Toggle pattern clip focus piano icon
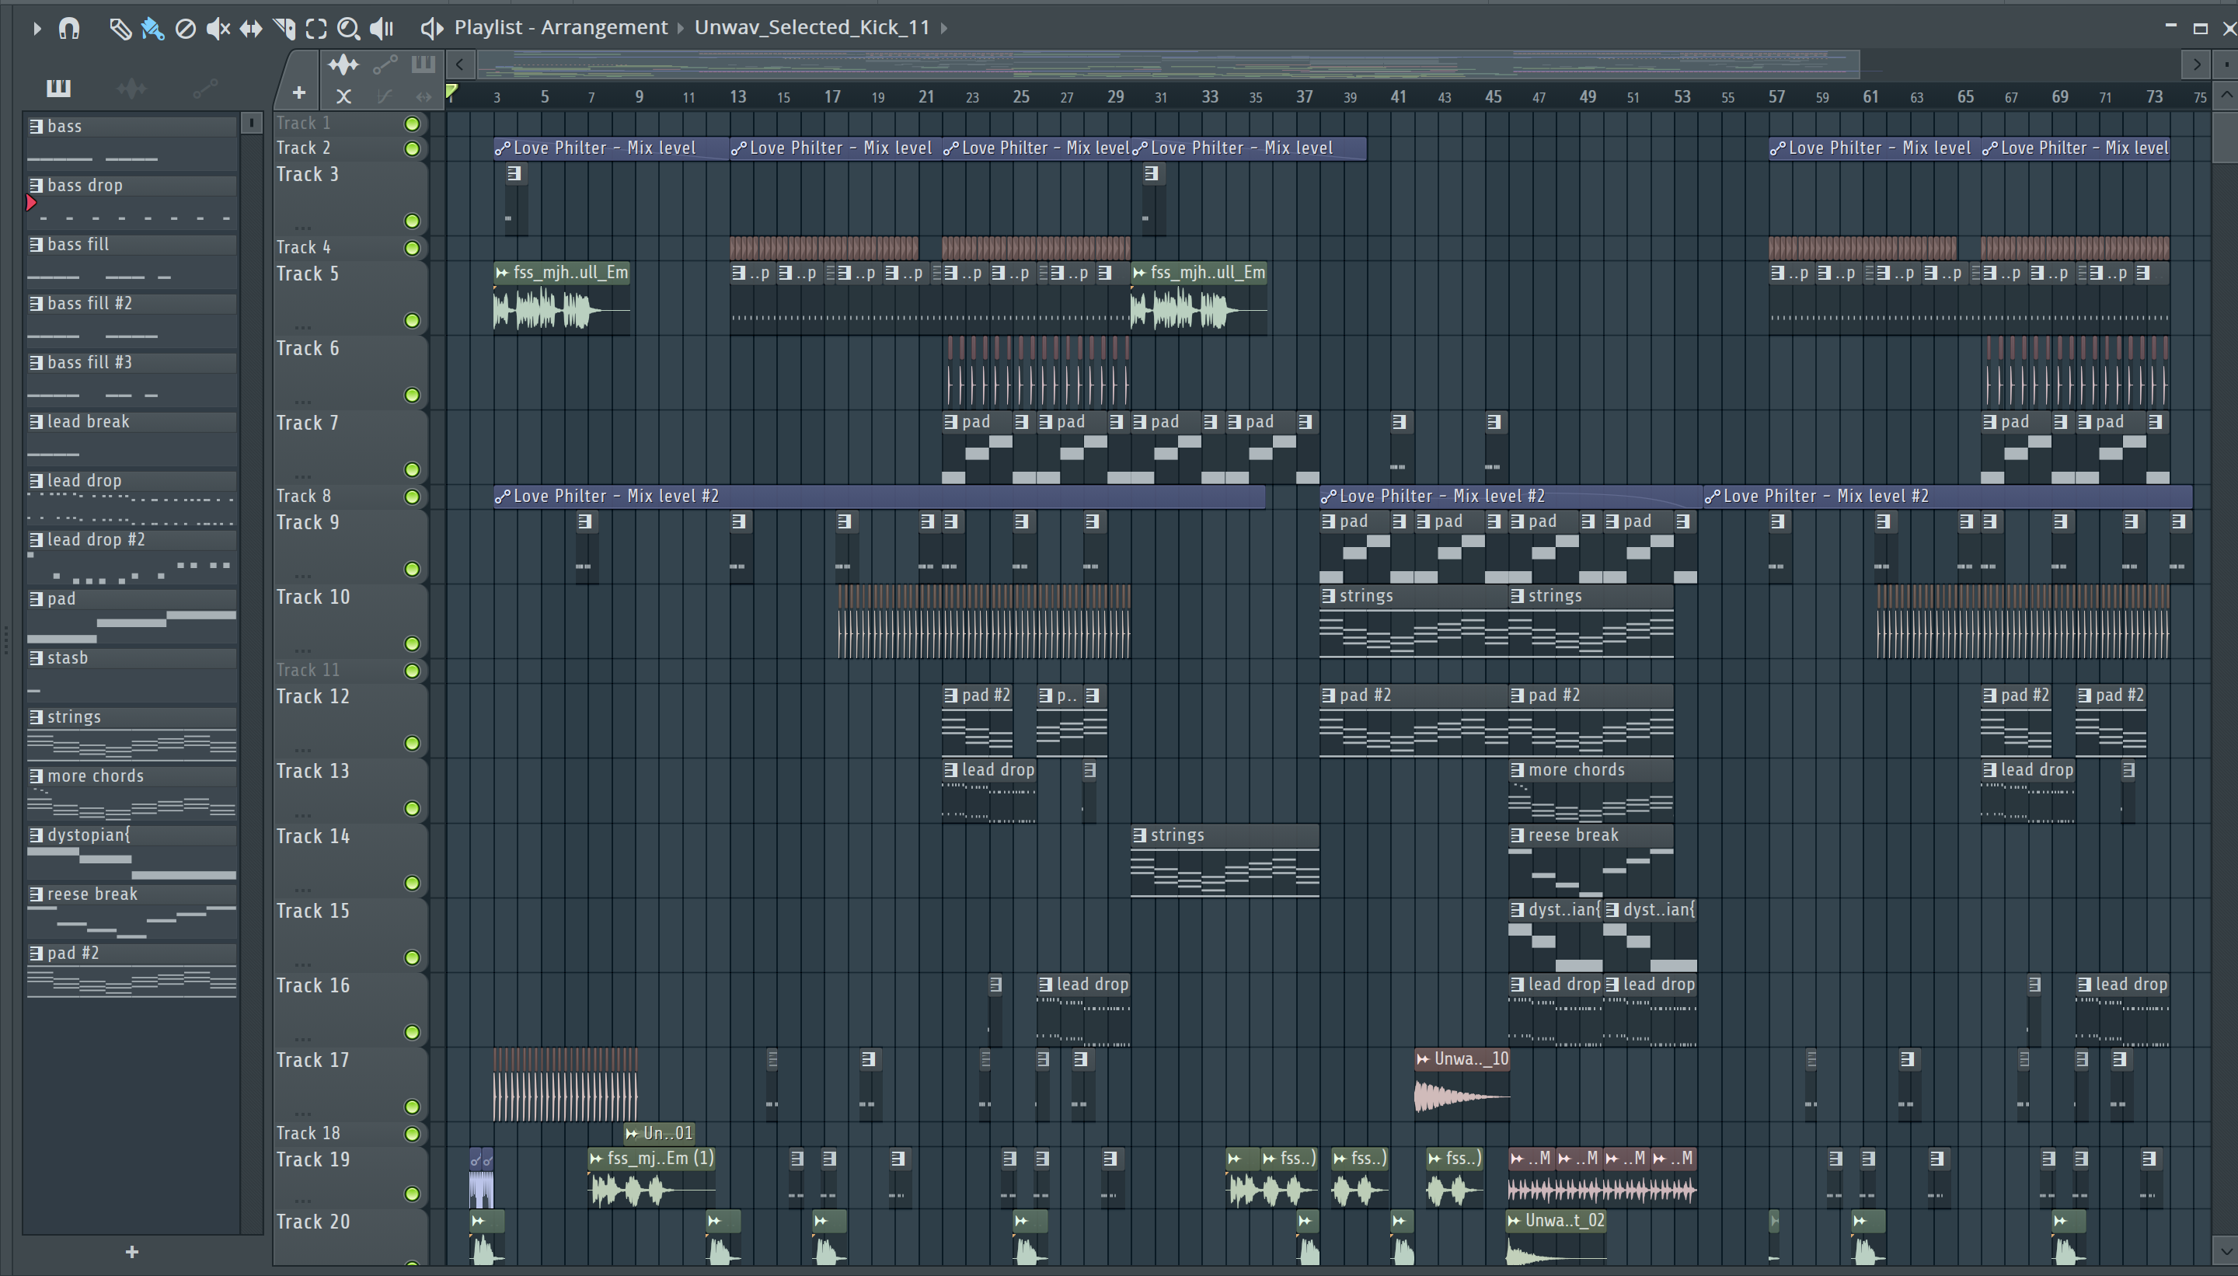Viewport: 2238px width, 1276px height. click(x=424, y=63)
